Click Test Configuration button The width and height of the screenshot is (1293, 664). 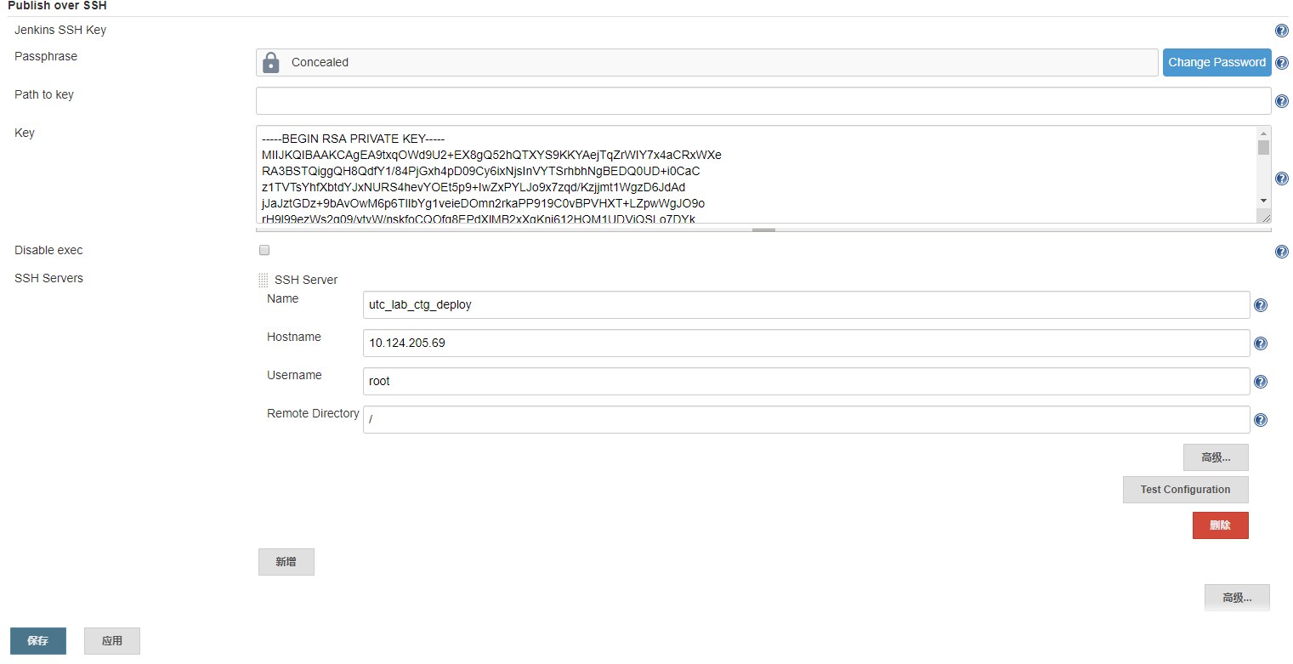pyautogui.click(x=1185, y=490)
